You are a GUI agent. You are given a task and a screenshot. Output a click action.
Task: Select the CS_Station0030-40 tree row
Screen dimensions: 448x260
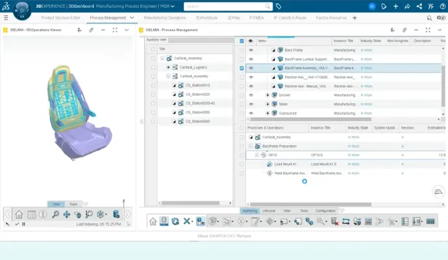pos(195,103)
